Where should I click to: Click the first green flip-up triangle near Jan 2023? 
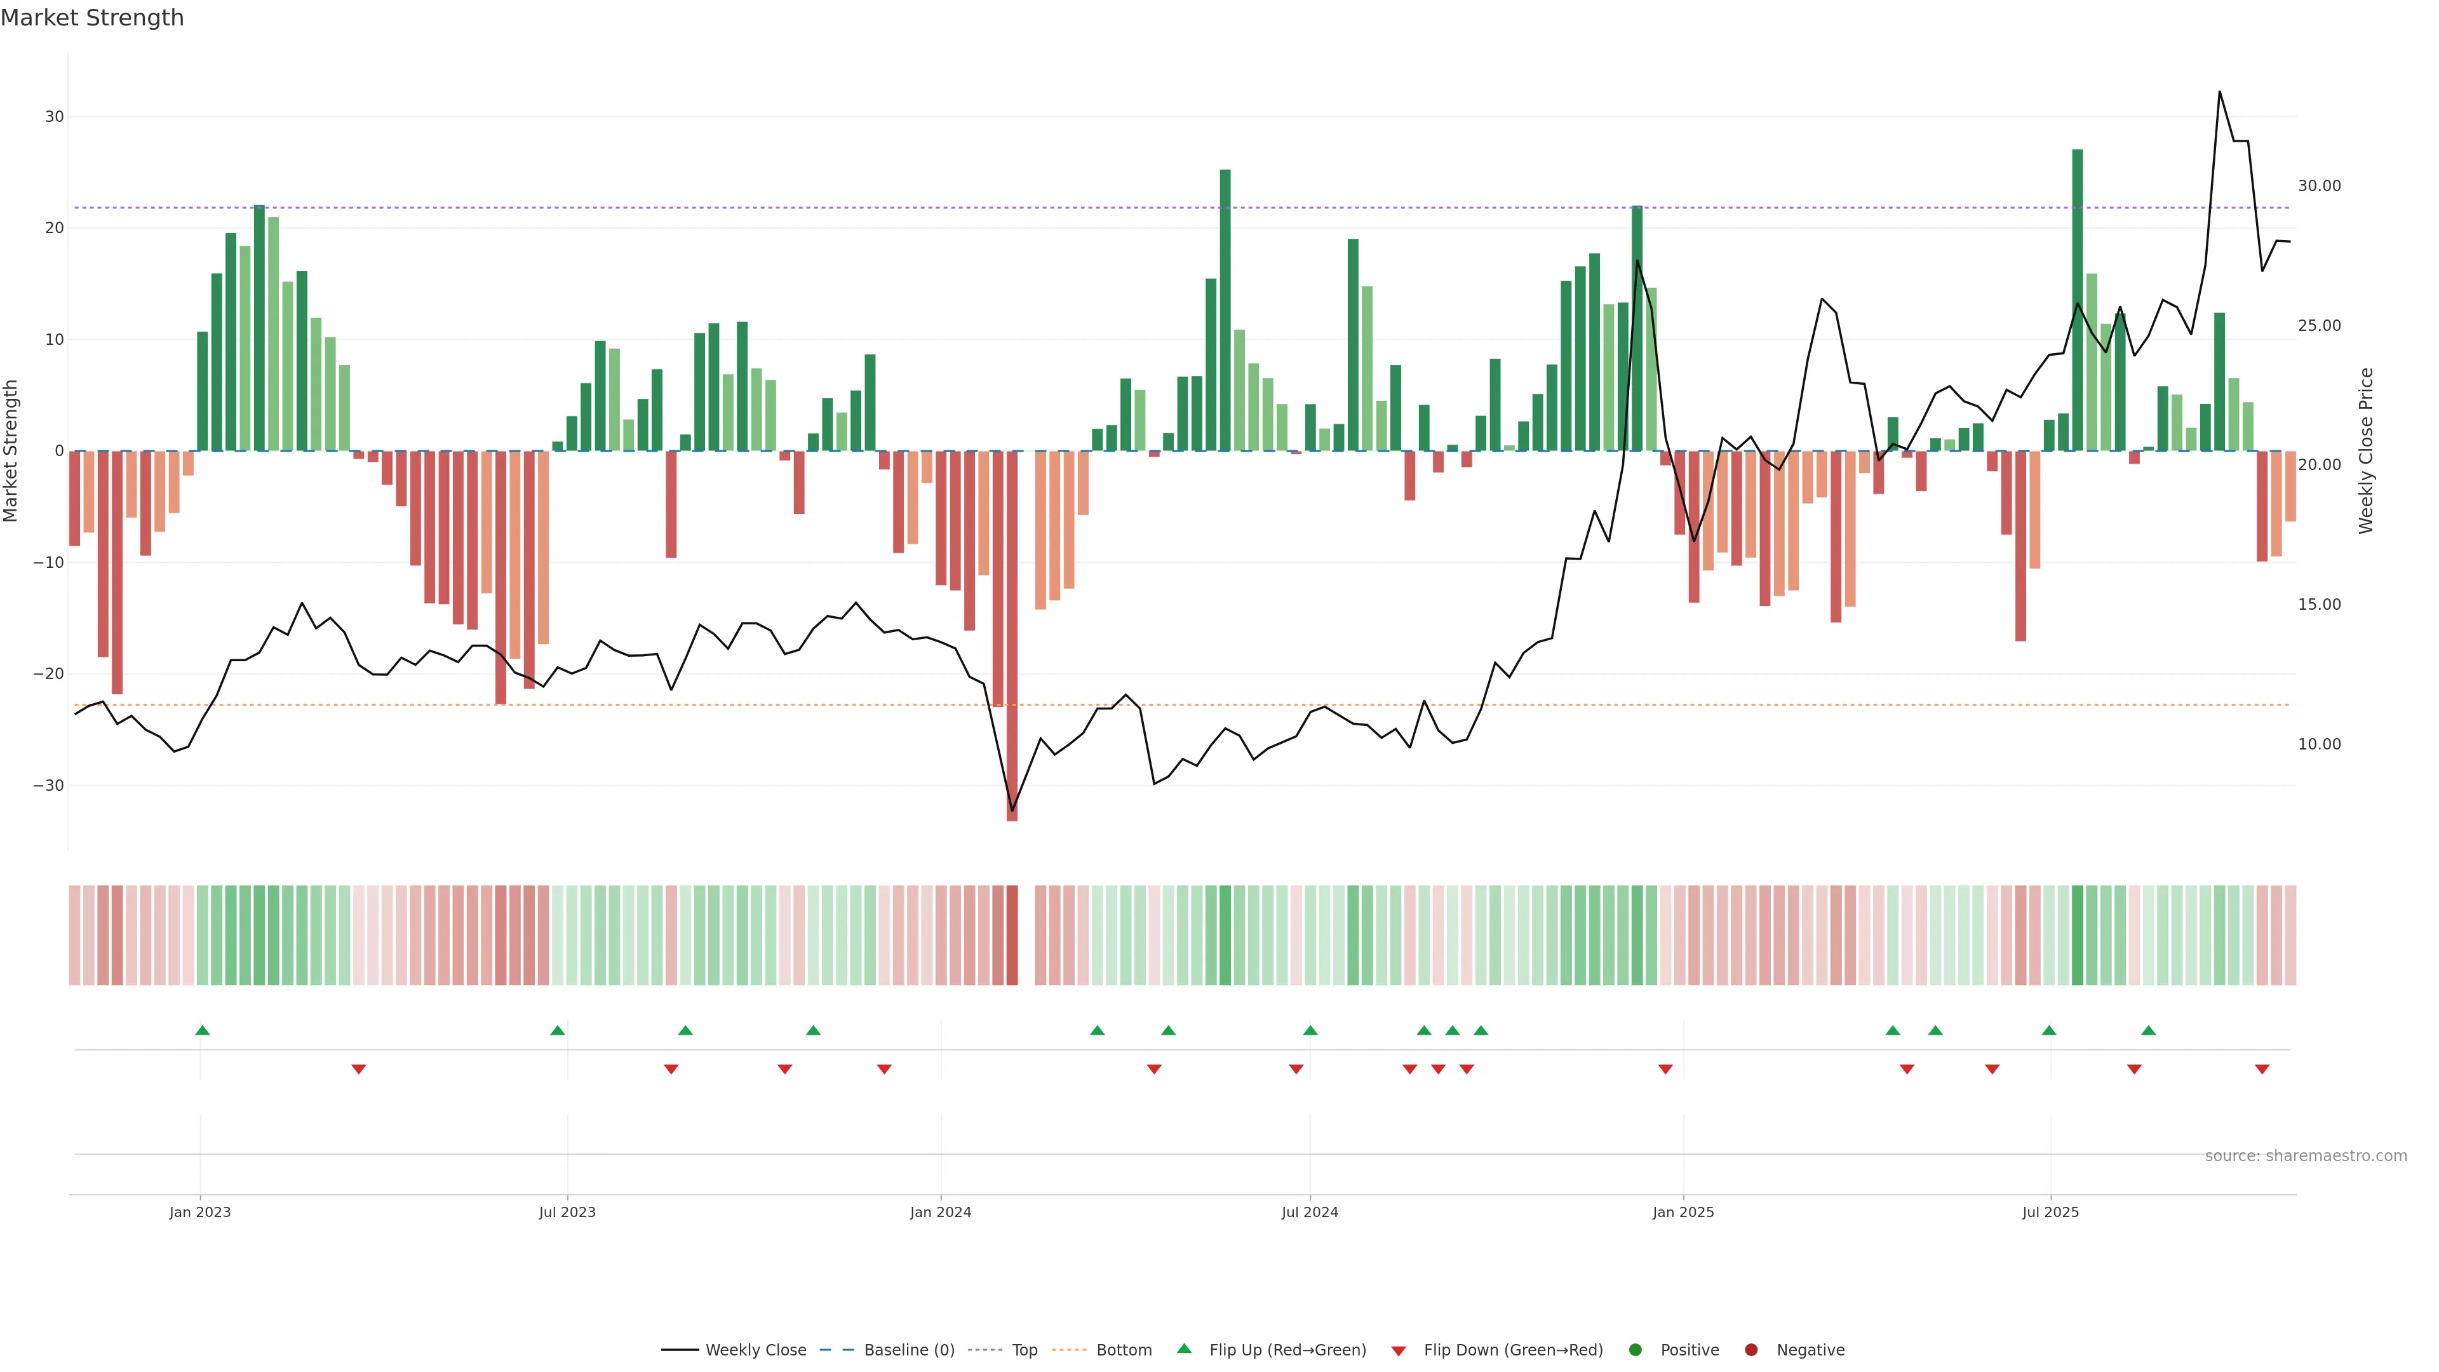(x=202, y=1030)
